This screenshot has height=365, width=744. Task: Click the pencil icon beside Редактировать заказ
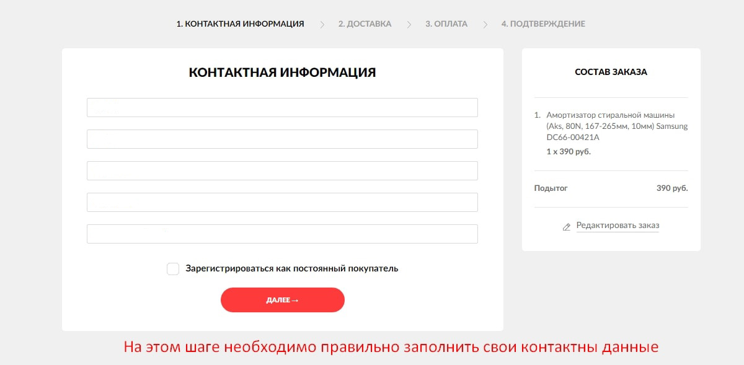[x=566, y=227]
